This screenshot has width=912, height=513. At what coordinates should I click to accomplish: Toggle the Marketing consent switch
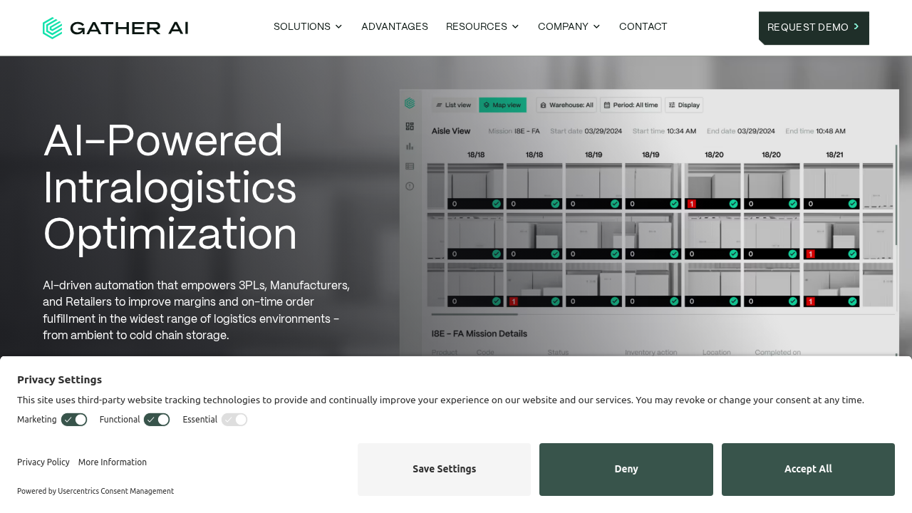click(x=73, y=419)
